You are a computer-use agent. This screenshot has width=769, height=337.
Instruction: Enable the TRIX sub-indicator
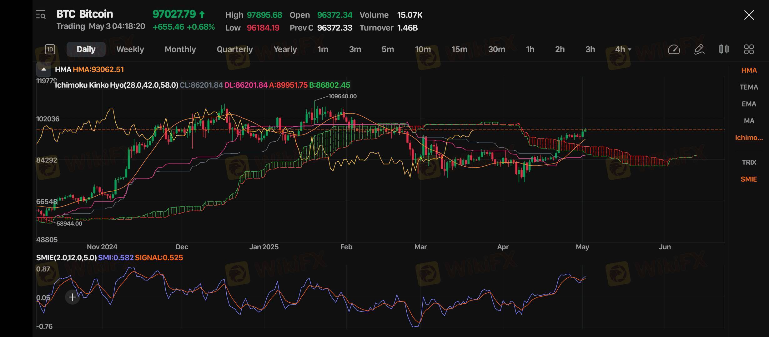749,162
